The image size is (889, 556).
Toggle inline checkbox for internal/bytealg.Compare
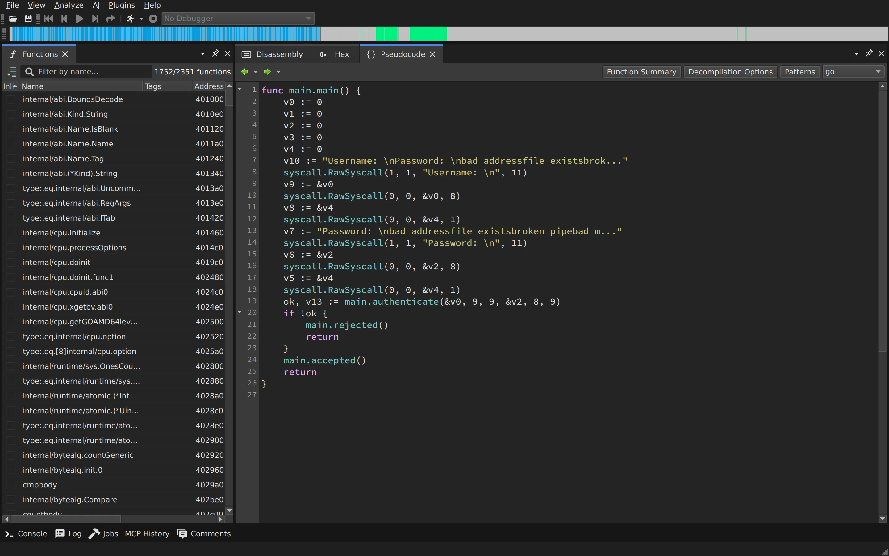point(11,500)
